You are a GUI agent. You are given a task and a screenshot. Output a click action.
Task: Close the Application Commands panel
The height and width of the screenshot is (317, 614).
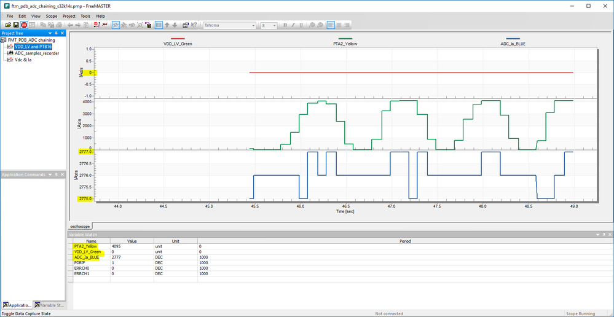(x=62, y=174)
